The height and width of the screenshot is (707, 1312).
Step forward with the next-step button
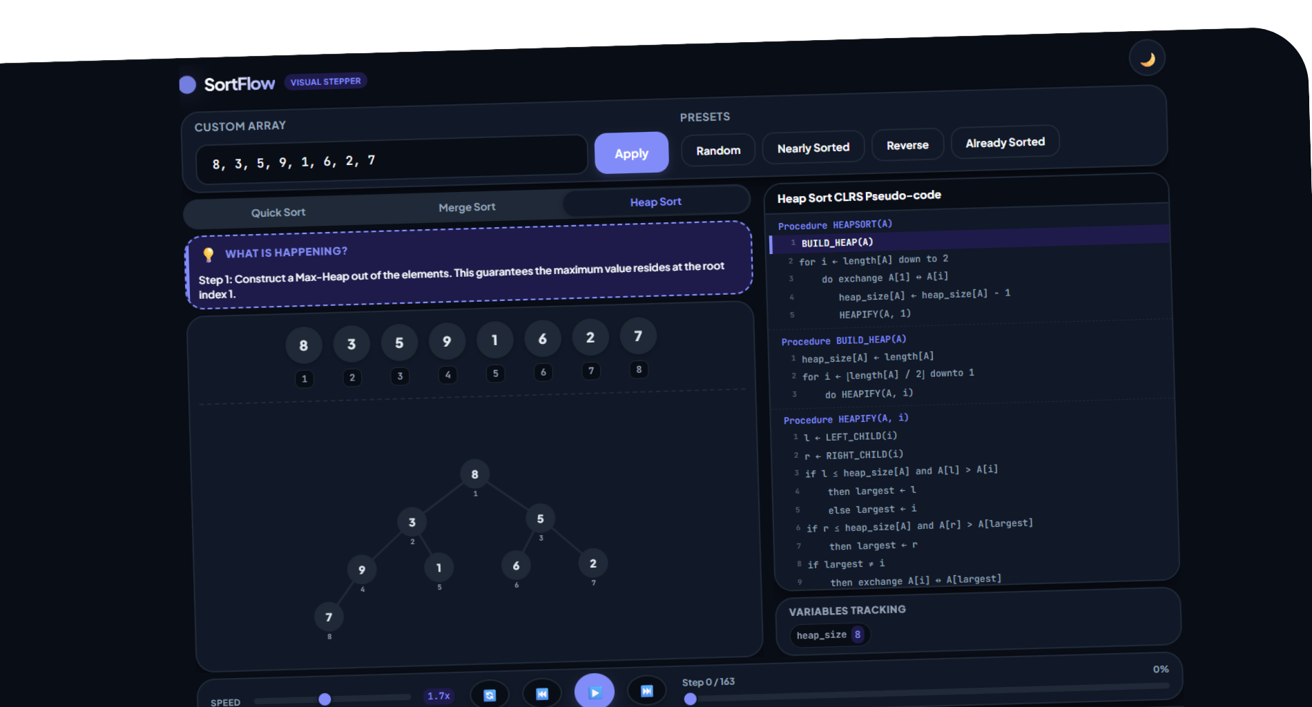(x=646, y=690)
